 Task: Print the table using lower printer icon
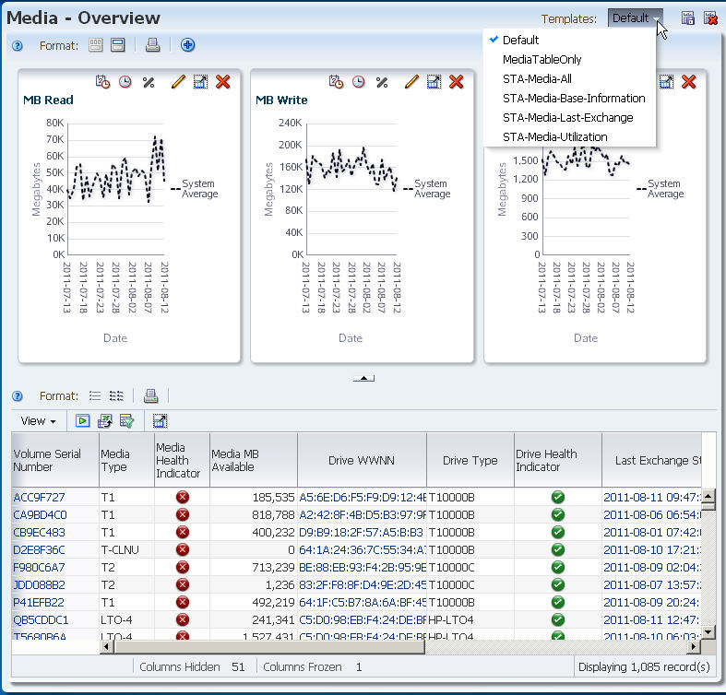151,395
